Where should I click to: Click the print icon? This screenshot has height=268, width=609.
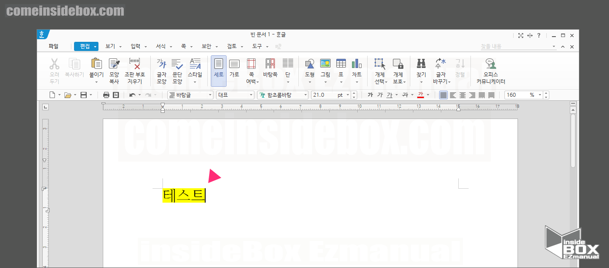click(x=106, y=95)
